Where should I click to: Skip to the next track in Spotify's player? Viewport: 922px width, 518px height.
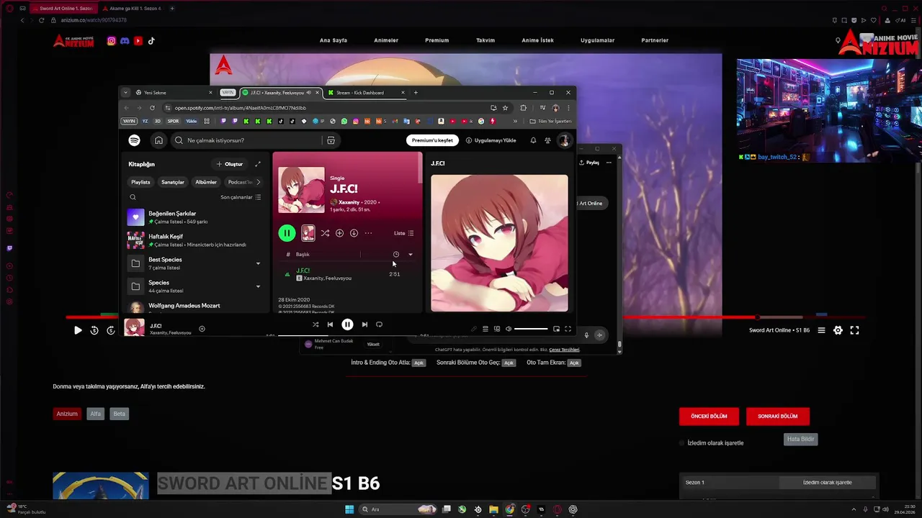364,324
